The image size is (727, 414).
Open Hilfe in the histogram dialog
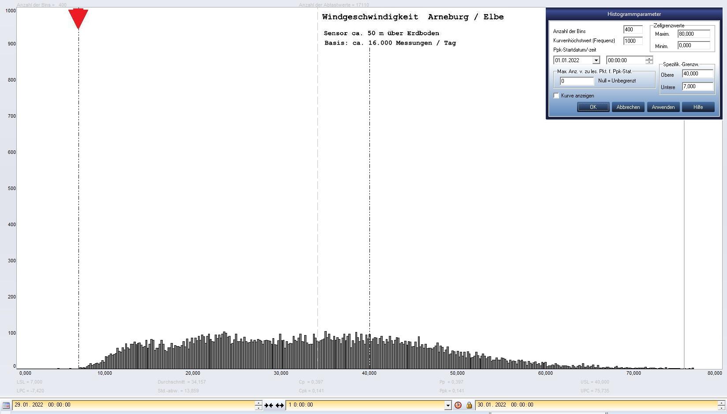tap(698, 107)
